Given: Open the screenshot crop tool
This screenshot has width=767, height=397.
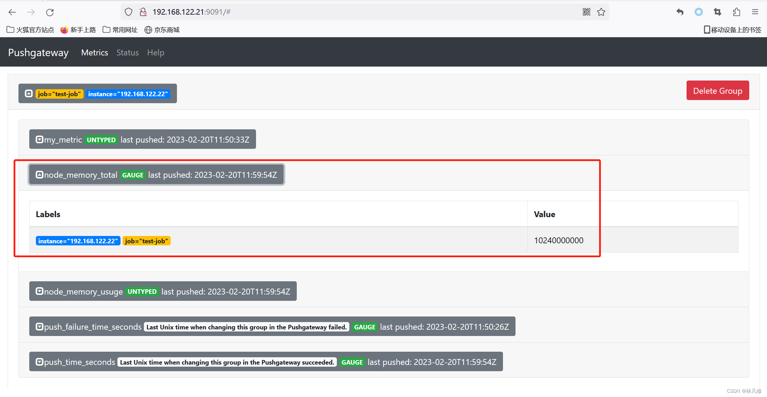Looking at the screenshot, I should pyautogui.click(x=718, y=12).
